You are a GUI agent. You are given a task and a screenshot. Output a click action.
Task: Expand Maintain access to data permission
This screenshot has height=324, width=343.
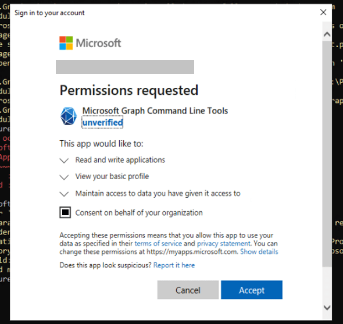point(64,194)
